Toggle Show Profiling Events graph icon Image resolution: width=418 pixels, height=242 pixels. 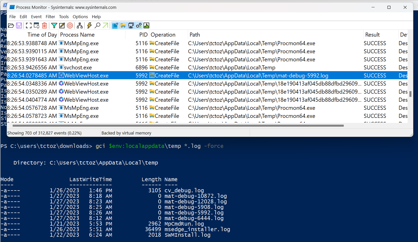pos(146,25)
